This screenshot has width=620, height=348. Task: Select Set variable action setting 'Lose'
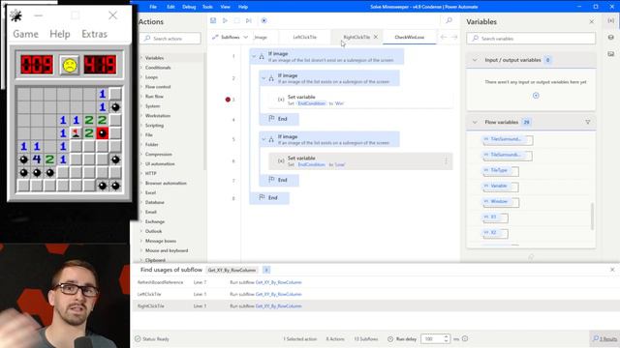tap(359, 161)
